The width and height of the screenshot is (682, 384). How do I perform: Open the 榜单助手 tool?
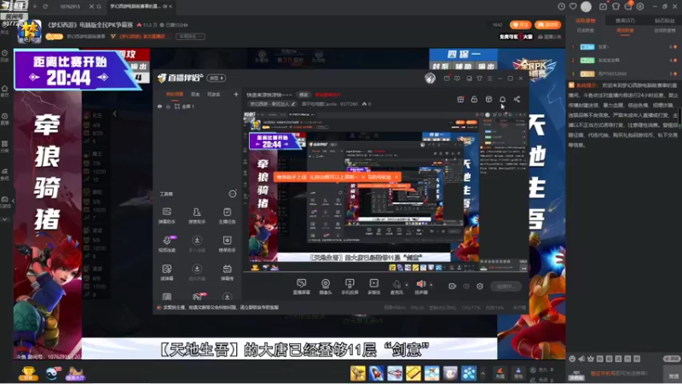click(x=227, y=244)
